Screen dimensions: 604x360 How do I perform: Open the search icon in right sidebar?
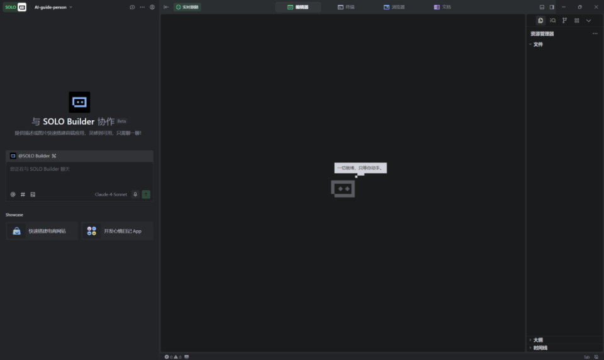pyautogui.click(x=552, y=20)
